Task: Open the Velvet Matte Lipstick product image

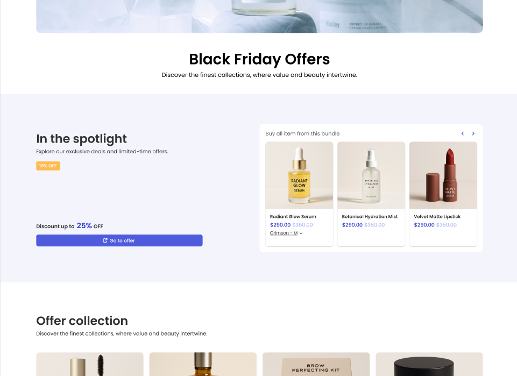Action: pyautogui.click(x=443, y=175)
